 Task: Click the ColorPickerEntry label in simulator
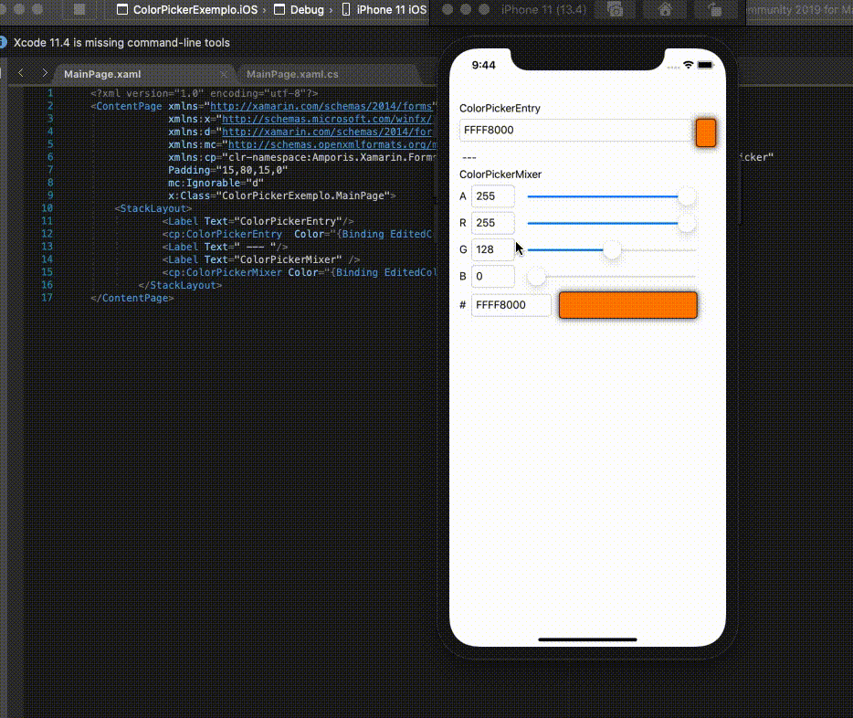[500, 108]
